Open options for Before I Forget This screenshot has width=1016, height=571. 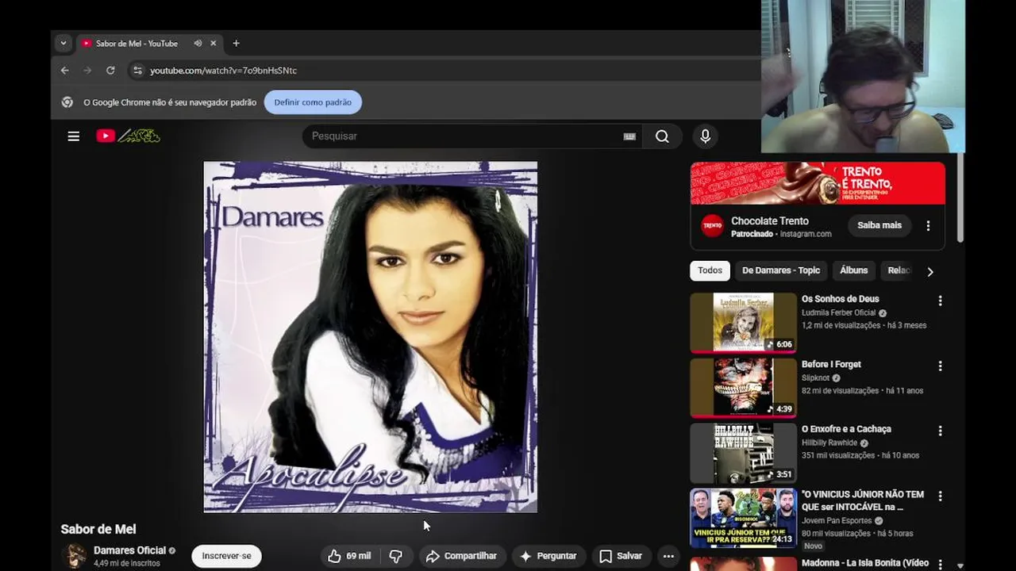(x=940, y=366)
